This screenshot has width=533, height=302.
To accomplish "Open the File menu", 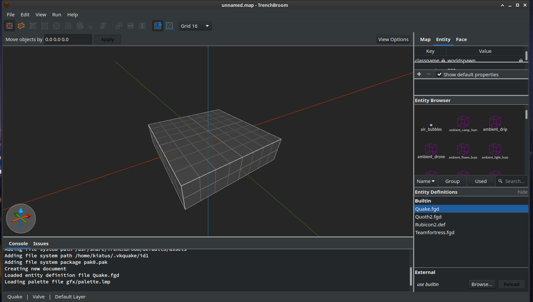I will point(11,15).
